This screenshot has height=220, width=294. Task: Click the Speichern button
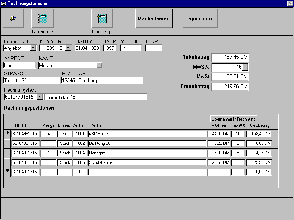point(200,18)
